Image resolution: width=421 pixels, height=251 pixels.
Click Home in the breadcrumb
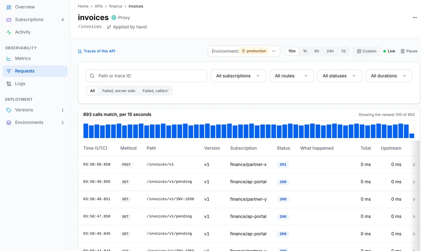pos(83,6)
